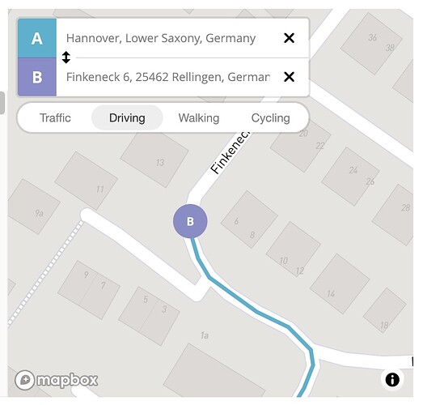Select the purple B destination marker on map
The height and width of the screenshot is (405, 423).
[x=190, y=221]
